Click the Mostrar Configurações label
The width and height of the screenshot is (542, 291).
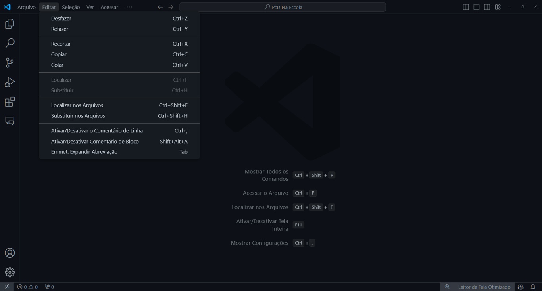[259, 243]
